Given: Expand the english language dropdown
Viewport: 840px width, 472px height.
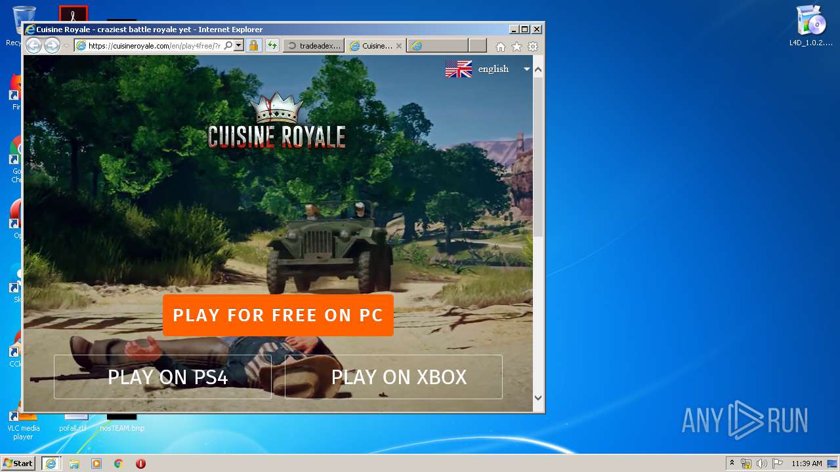Looking at the screenshot, I should tap(526, 69).
